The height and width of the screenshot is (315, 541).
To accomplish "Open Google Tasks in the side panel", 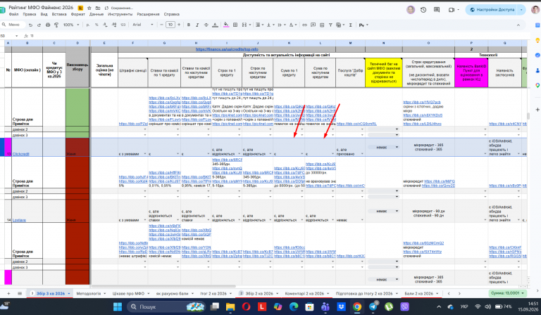I will (x=537, y=55).
